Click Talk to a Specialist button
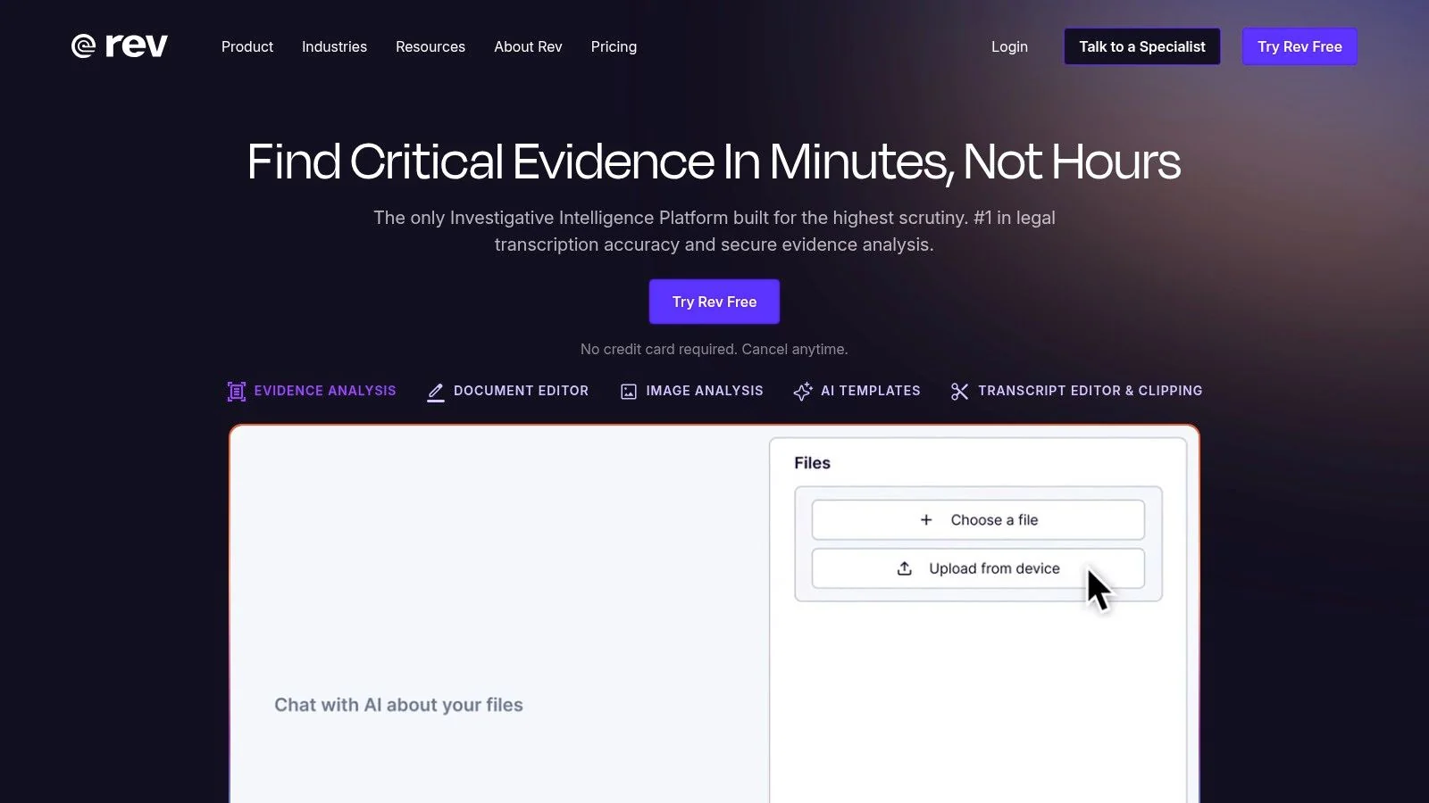This screenshot has height=803, width=1429. [x=1142, y=46]
